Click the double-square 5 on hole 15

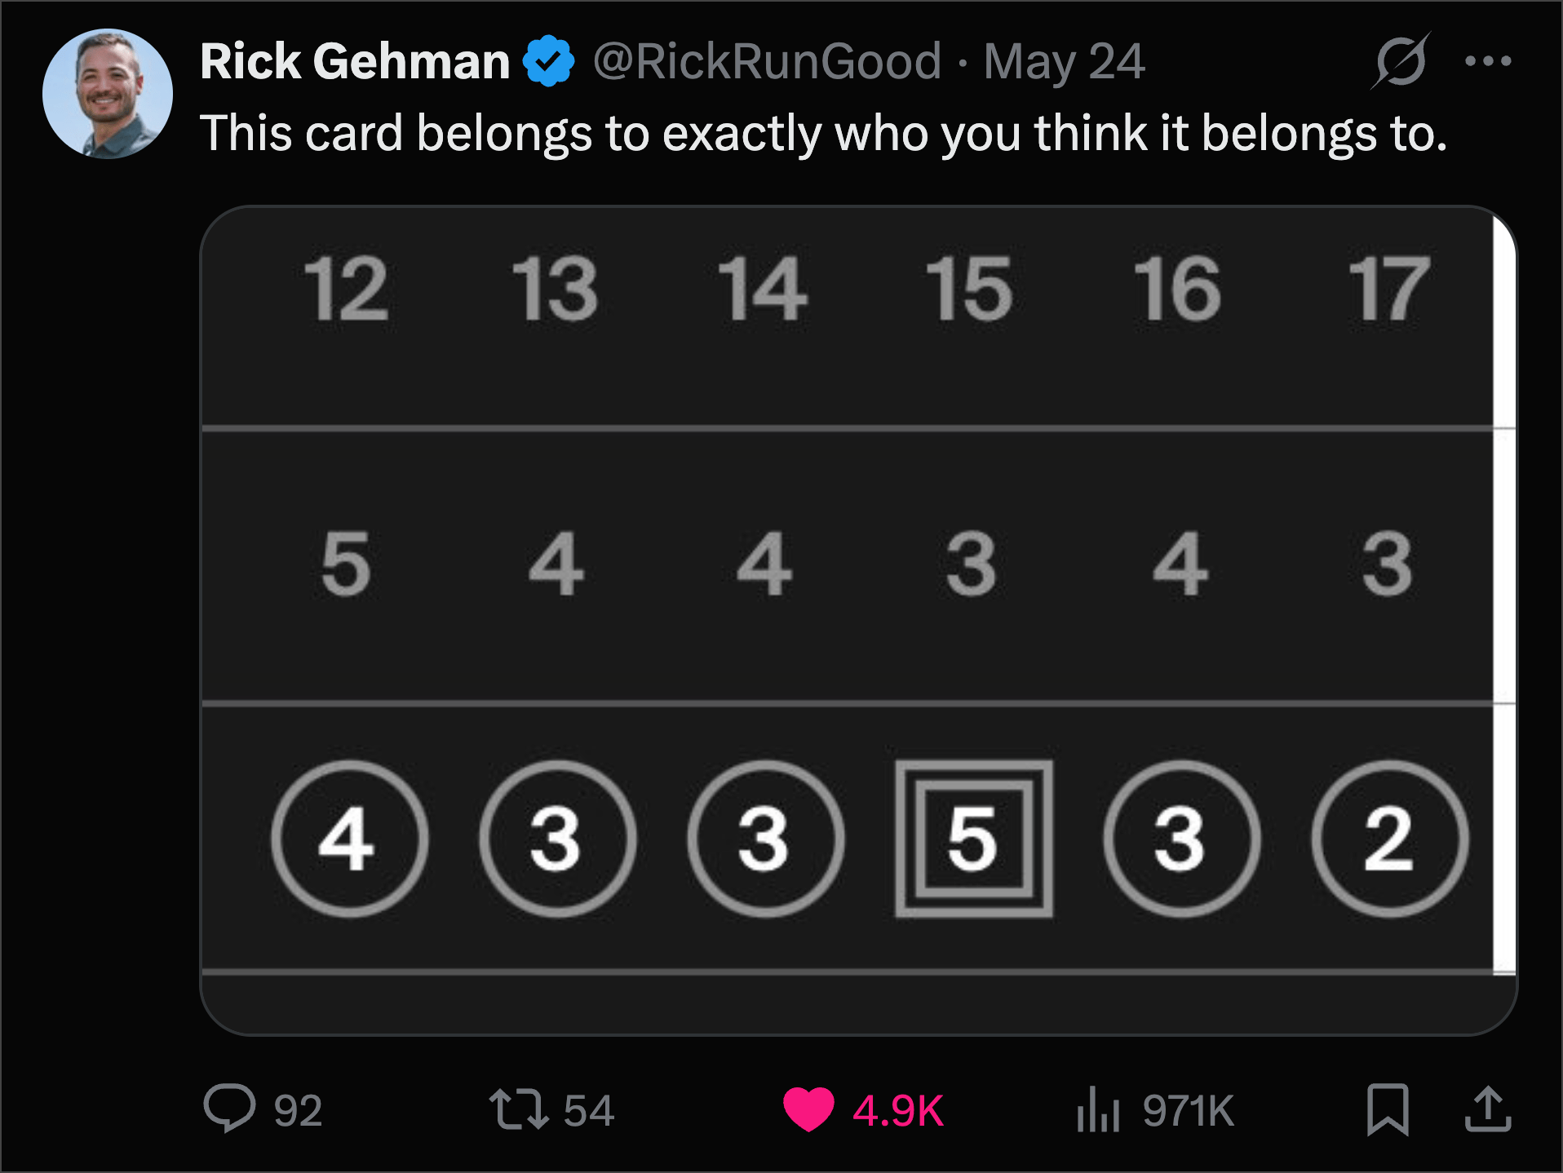click(973, 839)
